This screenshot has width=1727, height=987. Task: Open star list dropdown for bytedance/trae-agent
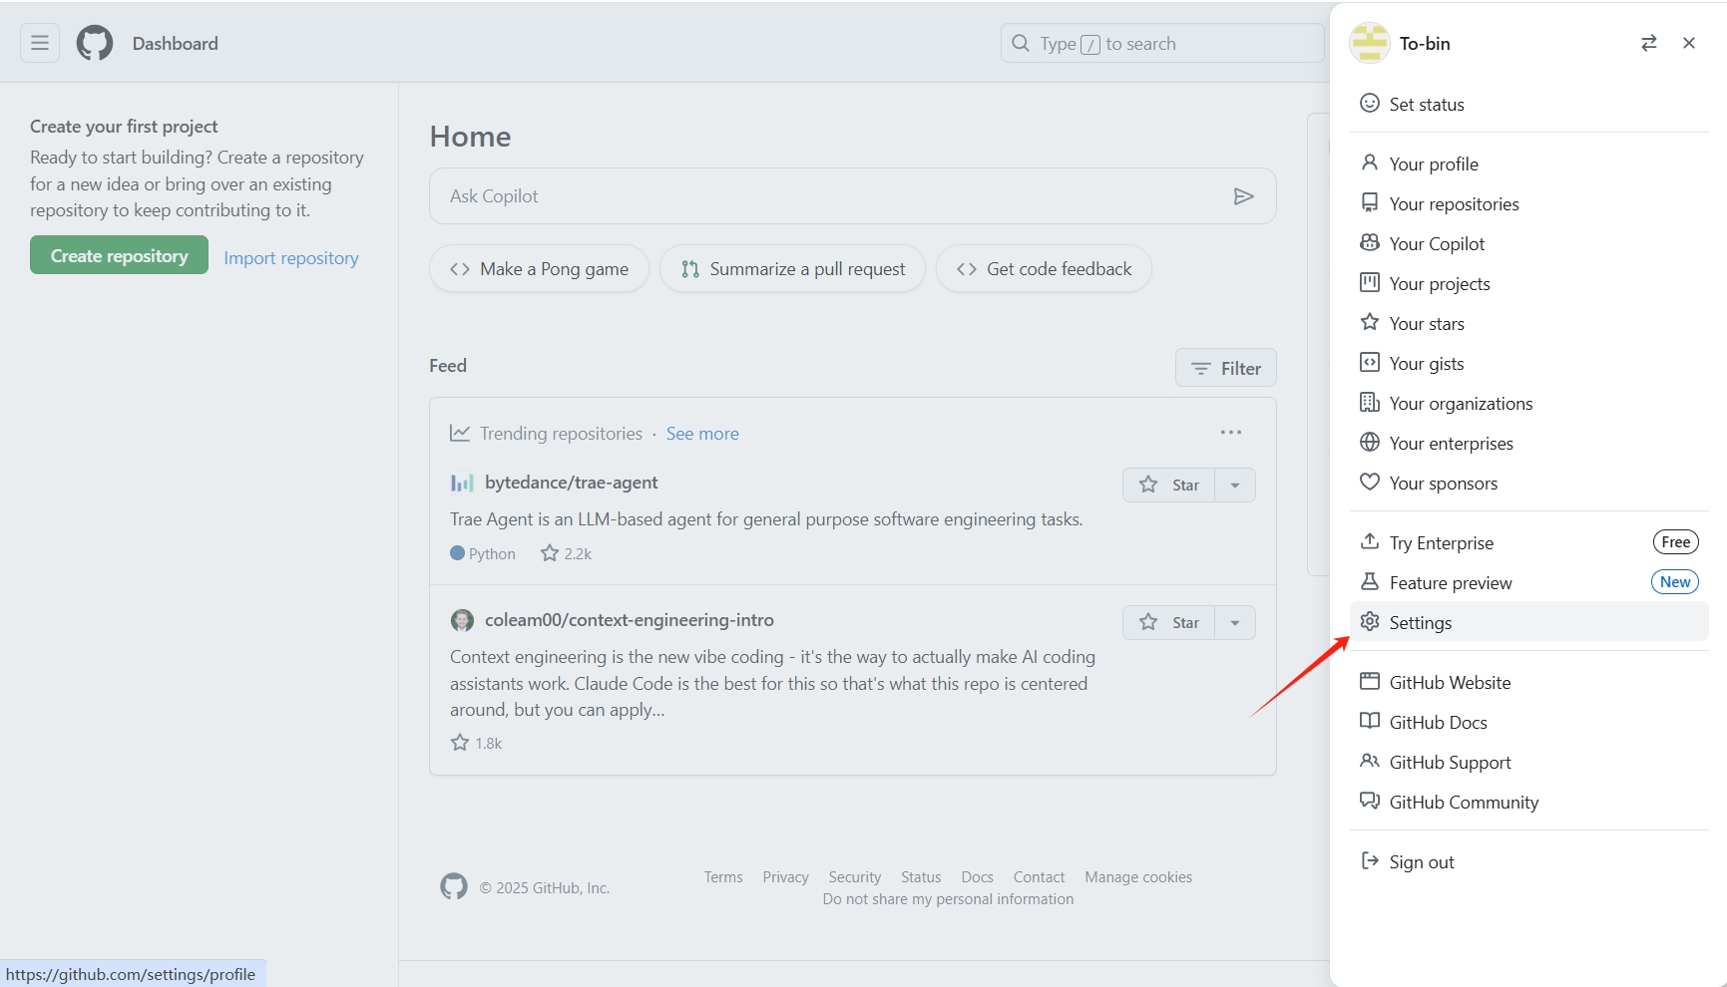point(1235,486)
